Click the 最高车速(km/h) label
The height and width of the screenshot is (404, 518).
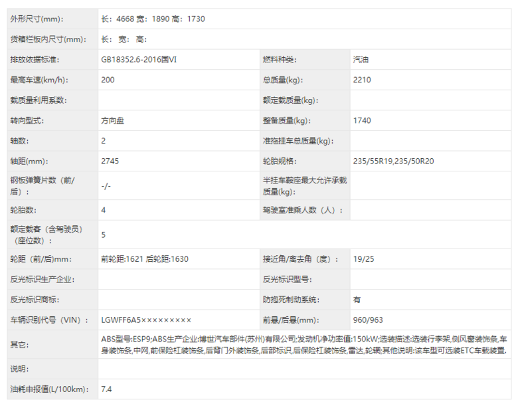39,80
